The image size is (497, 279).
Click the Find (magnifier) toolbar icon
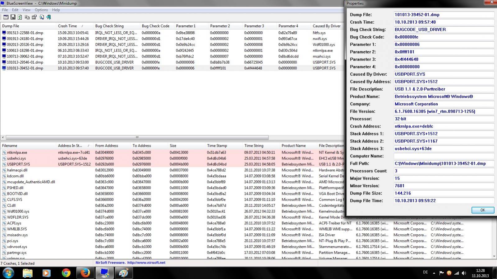tap(41, 17)
